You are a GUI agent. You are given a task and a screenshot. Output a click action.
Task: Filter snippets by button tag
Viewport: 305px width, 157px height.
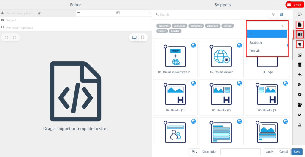click(227, 26)
